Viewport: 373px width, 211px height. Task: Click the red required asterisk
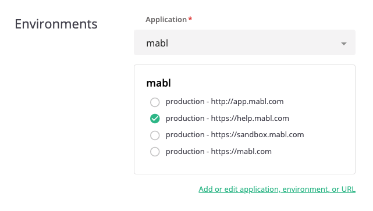tap(190, 18)
